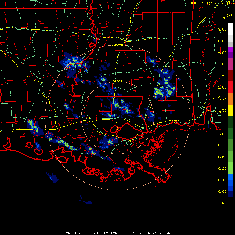Click the yellow 1.50 legend swatch
This screenshot has height=235, width=235.
coord(231,110)
